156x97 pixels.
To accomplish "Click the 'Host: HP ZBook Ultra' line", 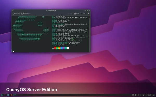I will pos(70,18).
